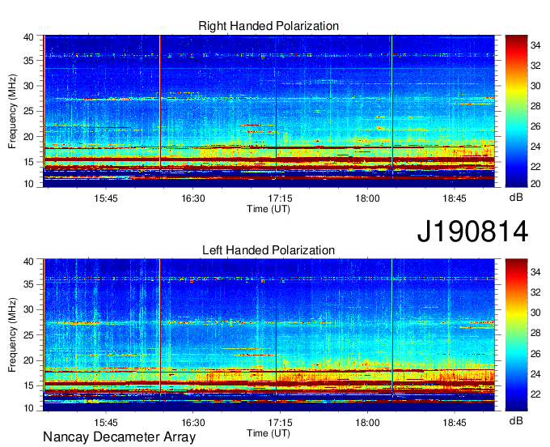Click the 16:30 tick under Right Handed plot
The height and width of the screenshot is (447, 550).
point(193,198)
